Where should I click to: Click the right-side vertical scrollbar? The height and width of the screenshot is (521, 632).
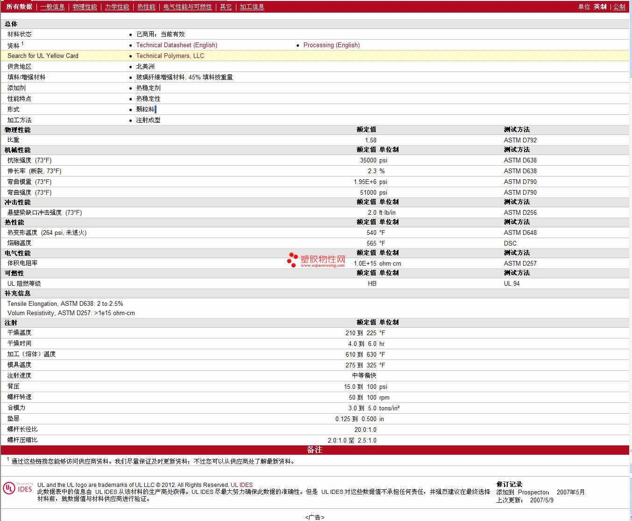pyautogui.click(x=630, y=233)
